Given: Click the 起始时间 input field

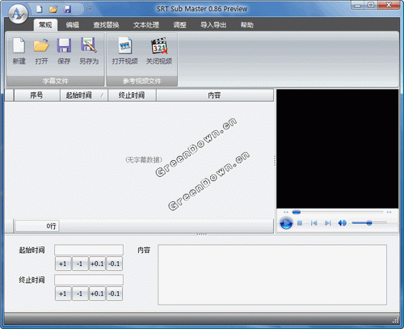Looking at the screenshot, I should (x=89, y=250).
